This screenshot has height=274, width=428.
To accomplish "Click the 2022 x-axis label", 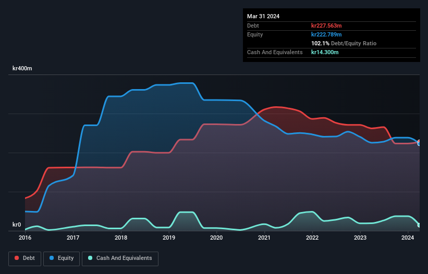I will click(x=312, y=238).
